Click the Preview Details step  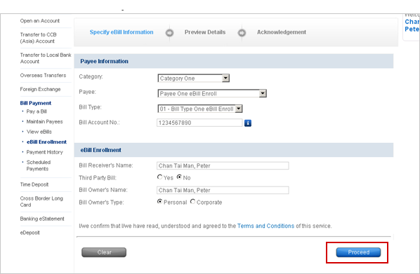[205, 32]
